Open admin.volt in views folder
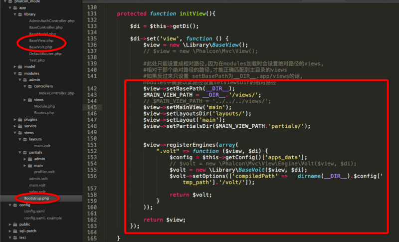 pyautogui.click(x=38, y=179)
